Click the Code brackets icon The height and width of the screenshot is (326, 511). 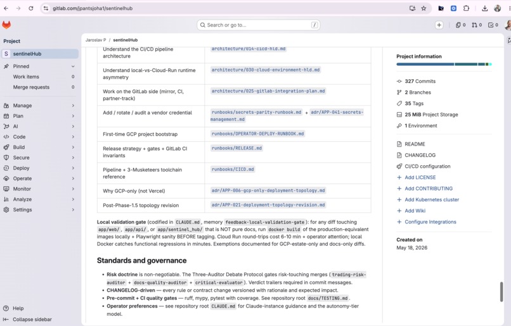(x=6, y=137)
